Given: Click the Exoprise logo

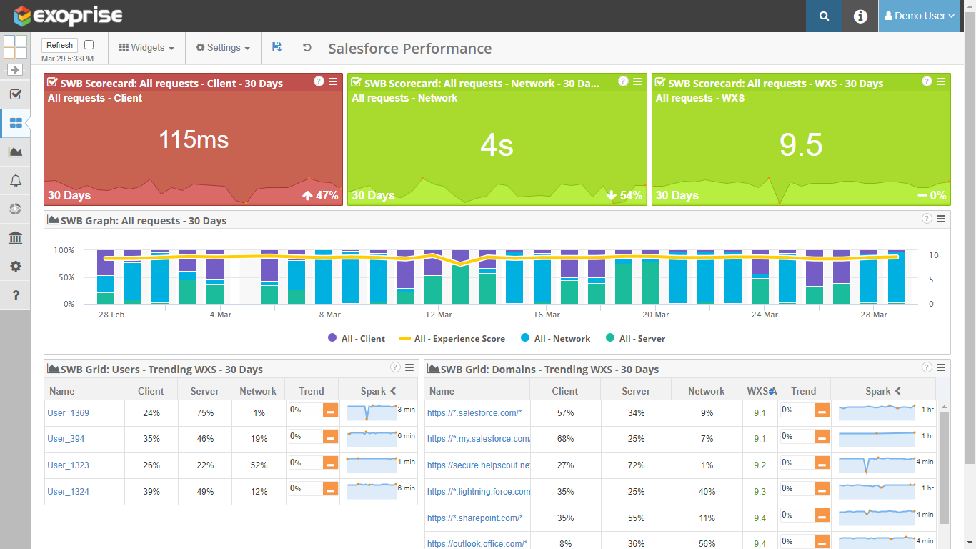Looking at the screenshot, I should tap(68, 16).
